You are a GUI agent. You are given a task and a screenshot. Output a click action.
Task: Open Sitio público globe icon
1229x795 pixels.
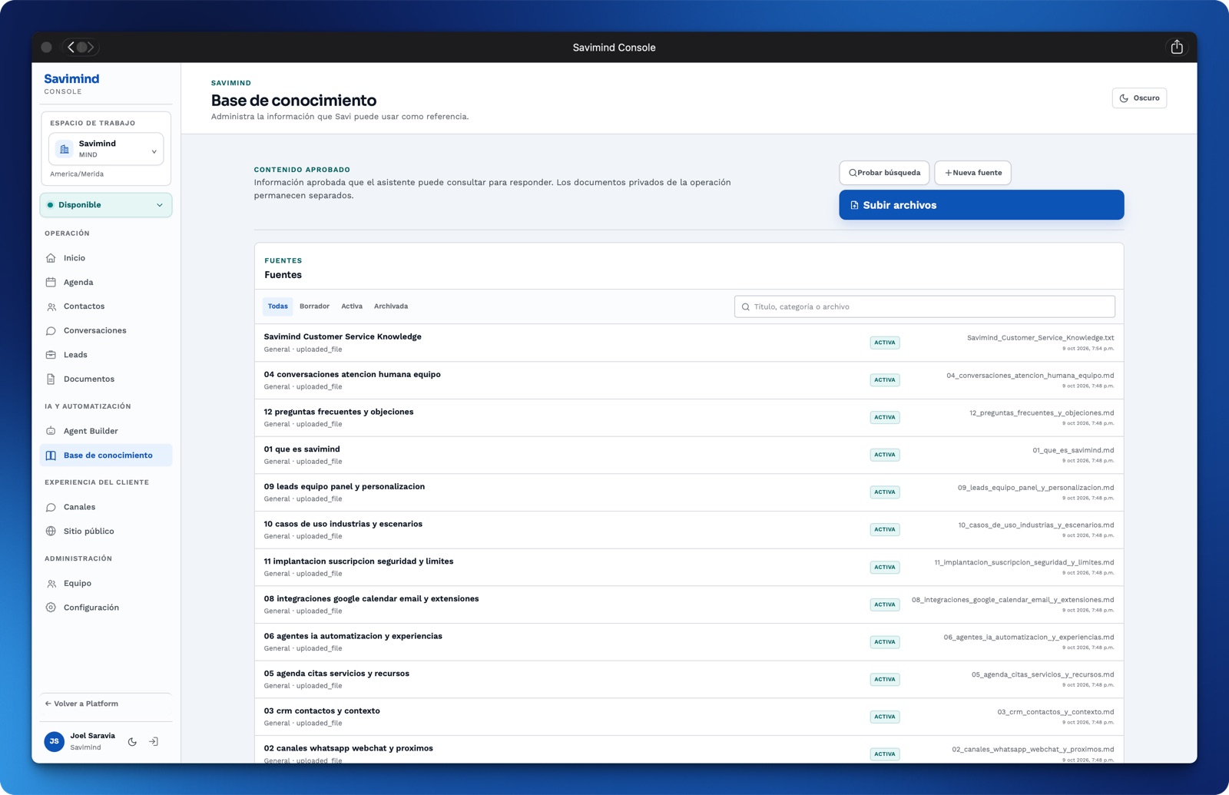click(51, 531)
